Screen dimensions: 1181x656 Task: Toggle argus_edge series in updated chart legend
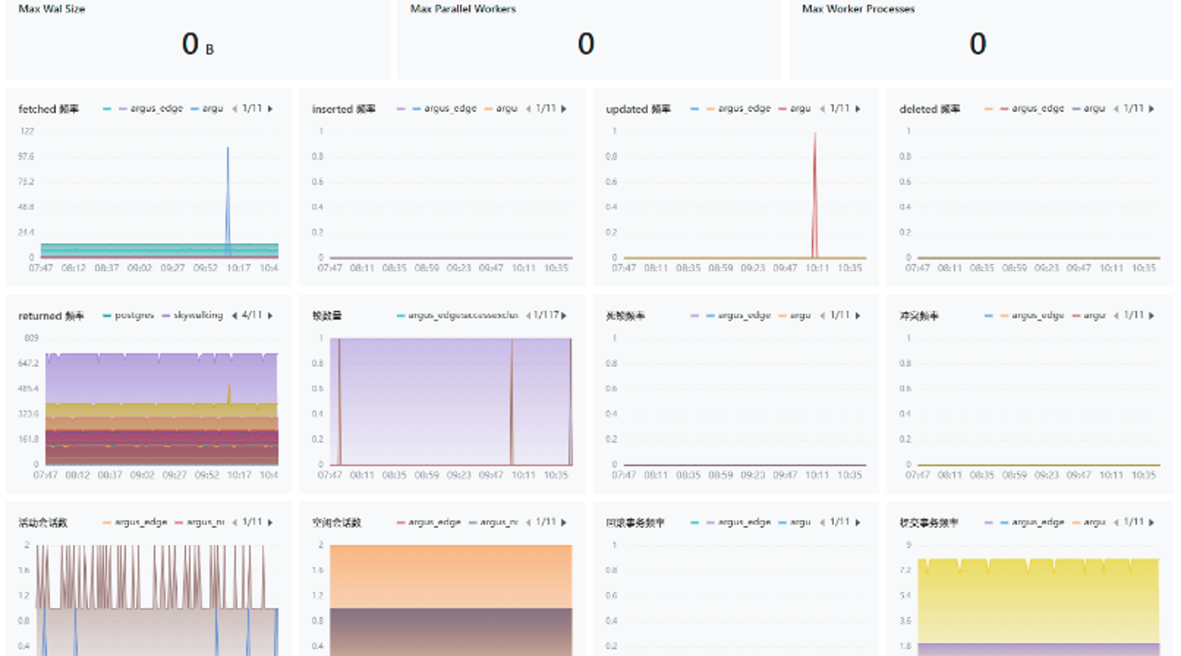pos(738,109)
